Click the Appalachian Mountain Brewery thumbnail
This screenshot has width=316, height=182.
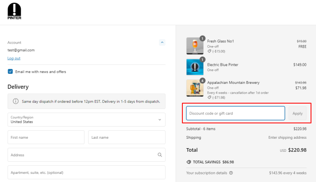[x=195, y=88]
